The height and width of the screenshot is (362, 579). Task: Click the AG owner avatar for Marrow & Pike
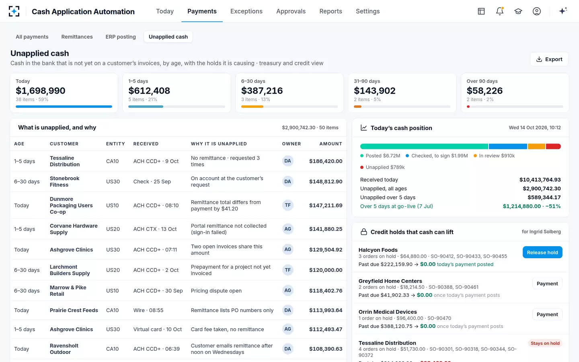287,290
